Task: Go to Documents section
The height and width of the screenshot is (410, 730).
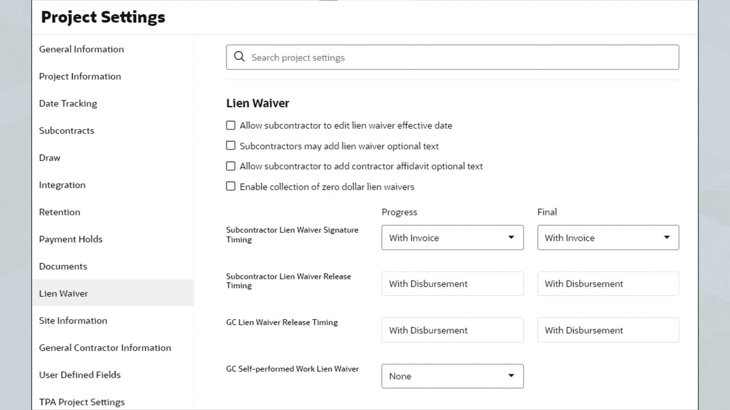Action: pyautogui.click(x=63, y=266)
